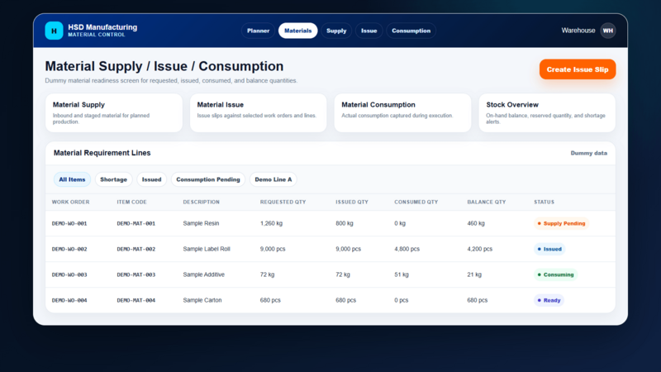Open the Supply navigation tab
Image resolution: width=661 pixels, height=372 pixels.
[336, 31]
